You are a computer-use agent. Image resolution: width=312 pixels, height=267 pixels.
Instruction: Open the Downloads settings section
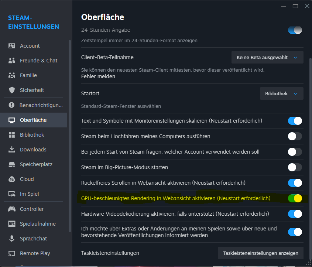point(34,150)
